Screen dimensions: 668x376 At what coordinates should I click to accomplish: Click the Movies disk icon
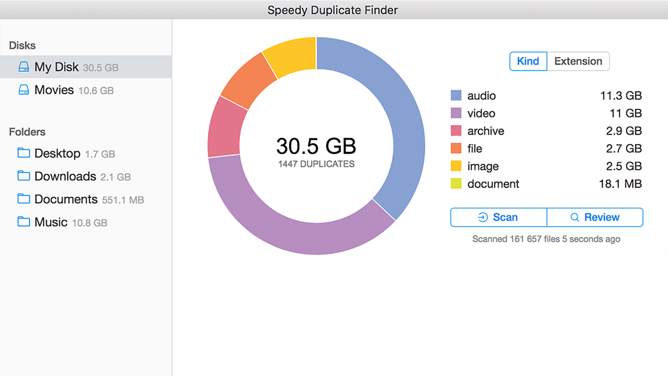click(24, 90)
